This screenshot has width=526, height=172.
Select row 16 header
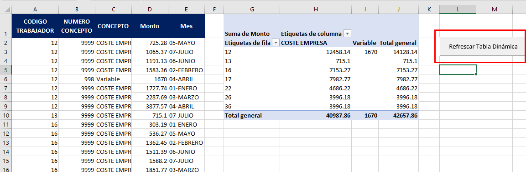[6, 169]
